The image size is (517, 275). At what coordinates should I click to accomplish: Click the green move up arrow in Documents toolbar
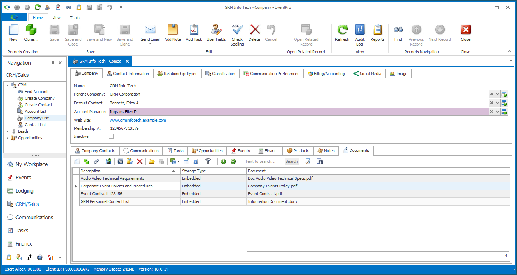tap(224, 161)
